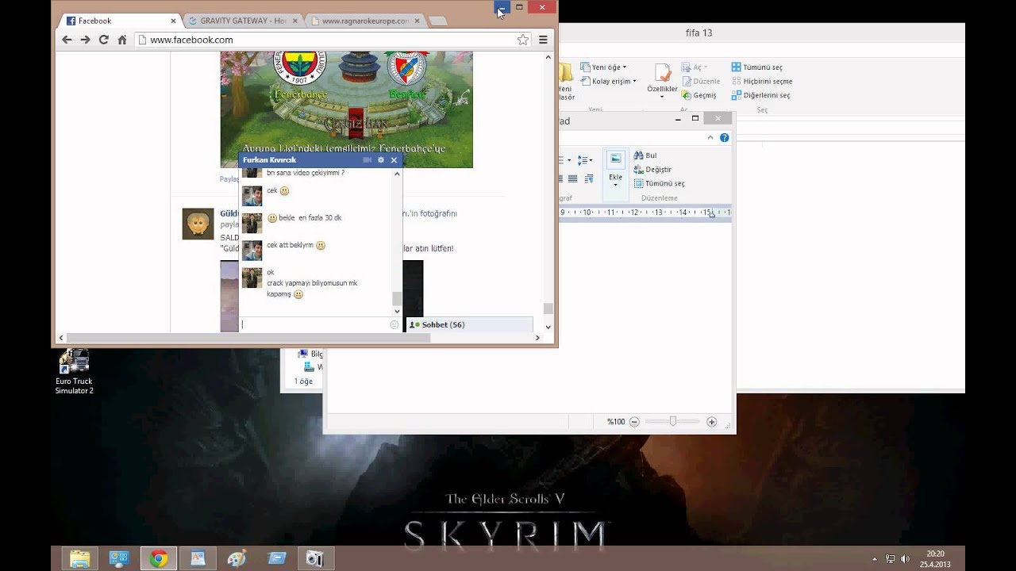Reload the Facebook page

(x=103, y=40)
